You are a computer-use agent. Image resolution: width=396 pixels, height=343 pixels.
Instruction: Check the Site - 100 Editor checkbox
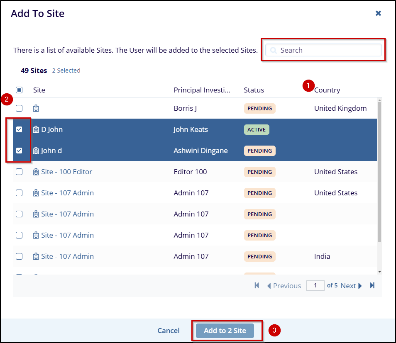pos(19,172)
